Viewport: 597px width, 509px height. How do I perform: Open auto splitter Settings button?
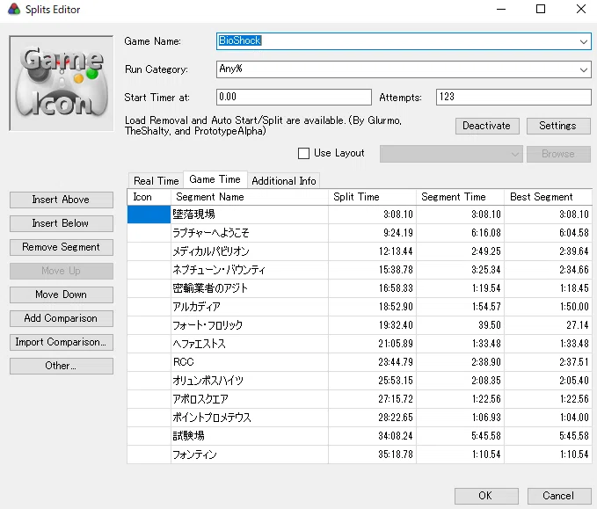(x=558, y=126)
